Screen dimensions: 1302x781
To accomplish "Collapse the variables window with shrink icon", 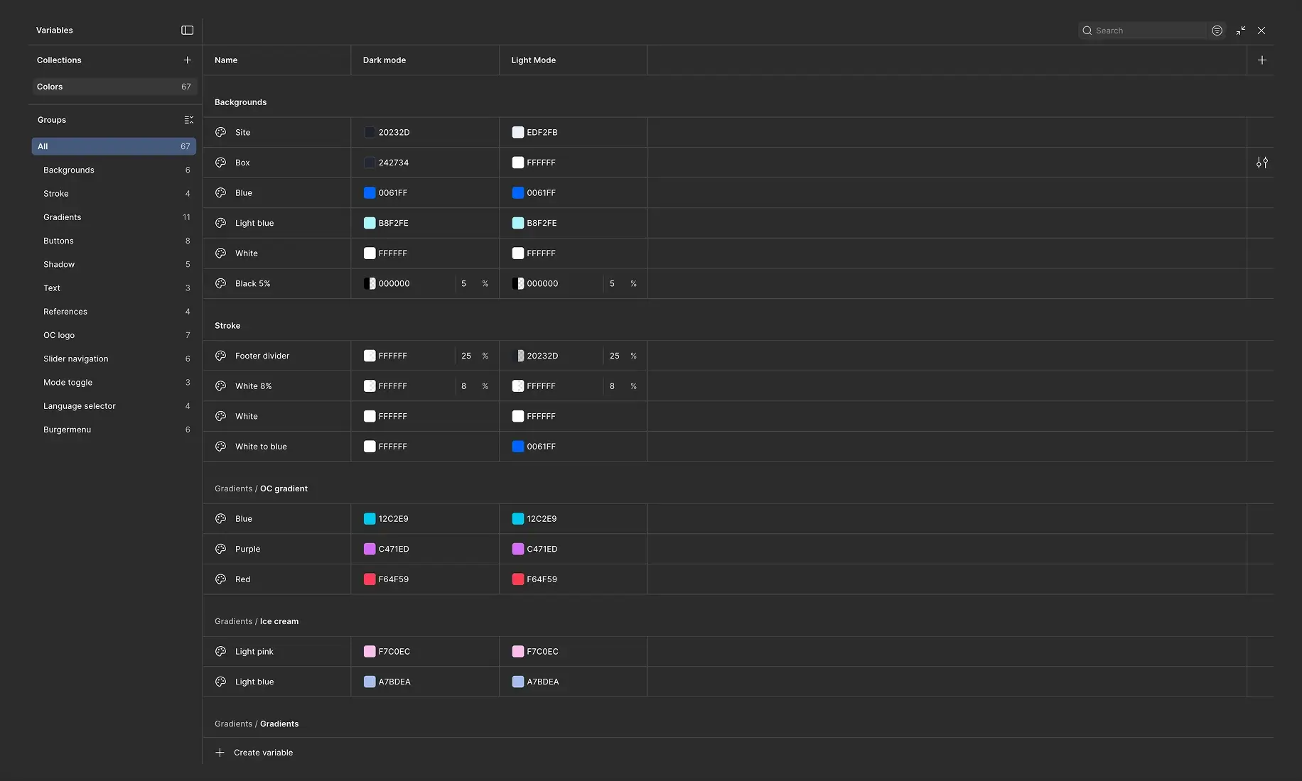I will (1240, 31).
